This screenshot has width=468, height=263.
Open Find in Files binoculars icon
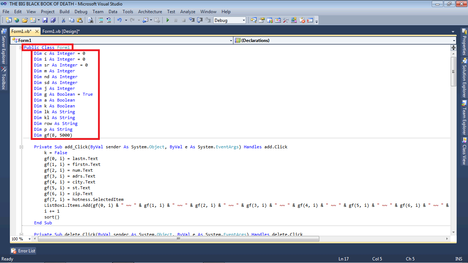pos(90,20)
